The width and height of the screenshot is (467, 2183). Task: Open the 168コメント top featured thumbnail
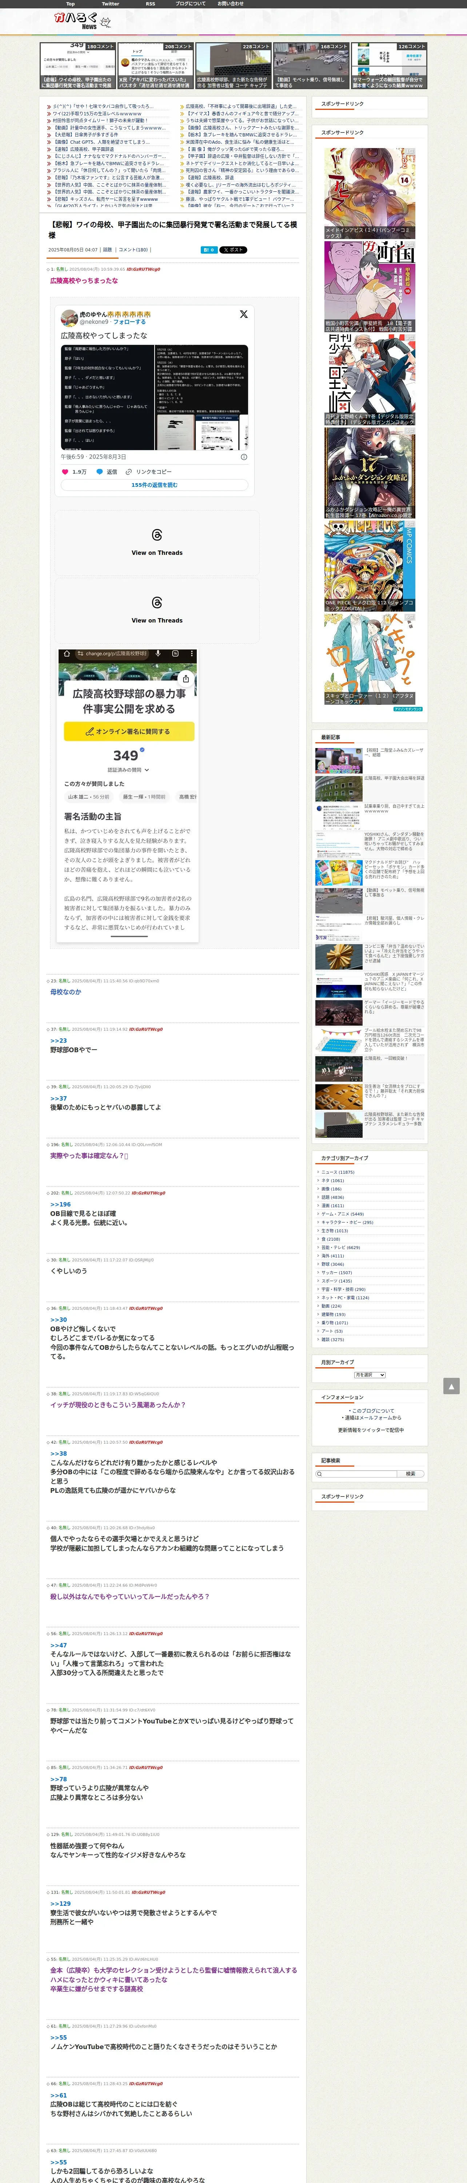click(x=311, y=66)
